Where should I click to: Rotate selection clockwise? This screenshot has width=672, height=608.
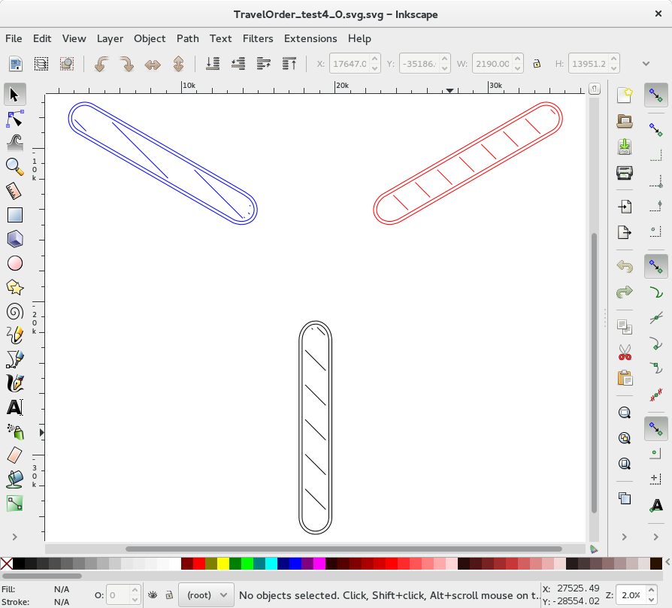point(127,64)
